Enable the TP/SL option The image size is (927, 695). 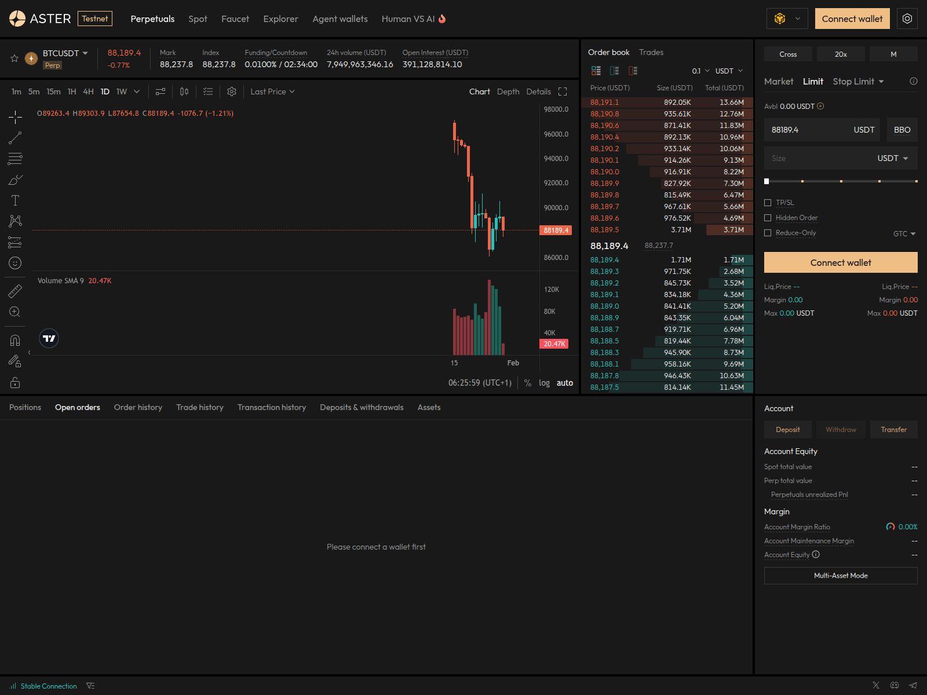tap(768, 203)
